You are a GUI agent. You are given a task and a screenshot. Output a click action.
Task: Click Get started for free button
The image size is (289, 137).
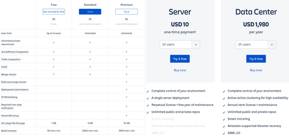tap(54, 12)
